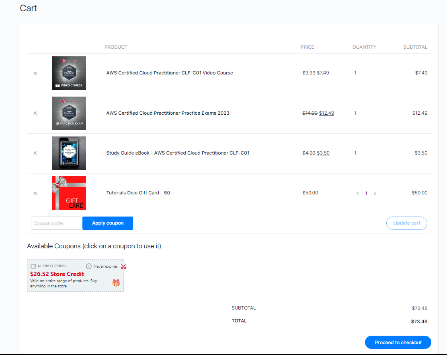Click into the Coupon code field
447x355 pixels.
point(56,223)
